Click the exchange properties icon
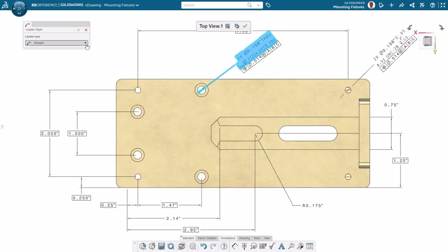This screenshot has height=252, width=448. click(182, 246)
